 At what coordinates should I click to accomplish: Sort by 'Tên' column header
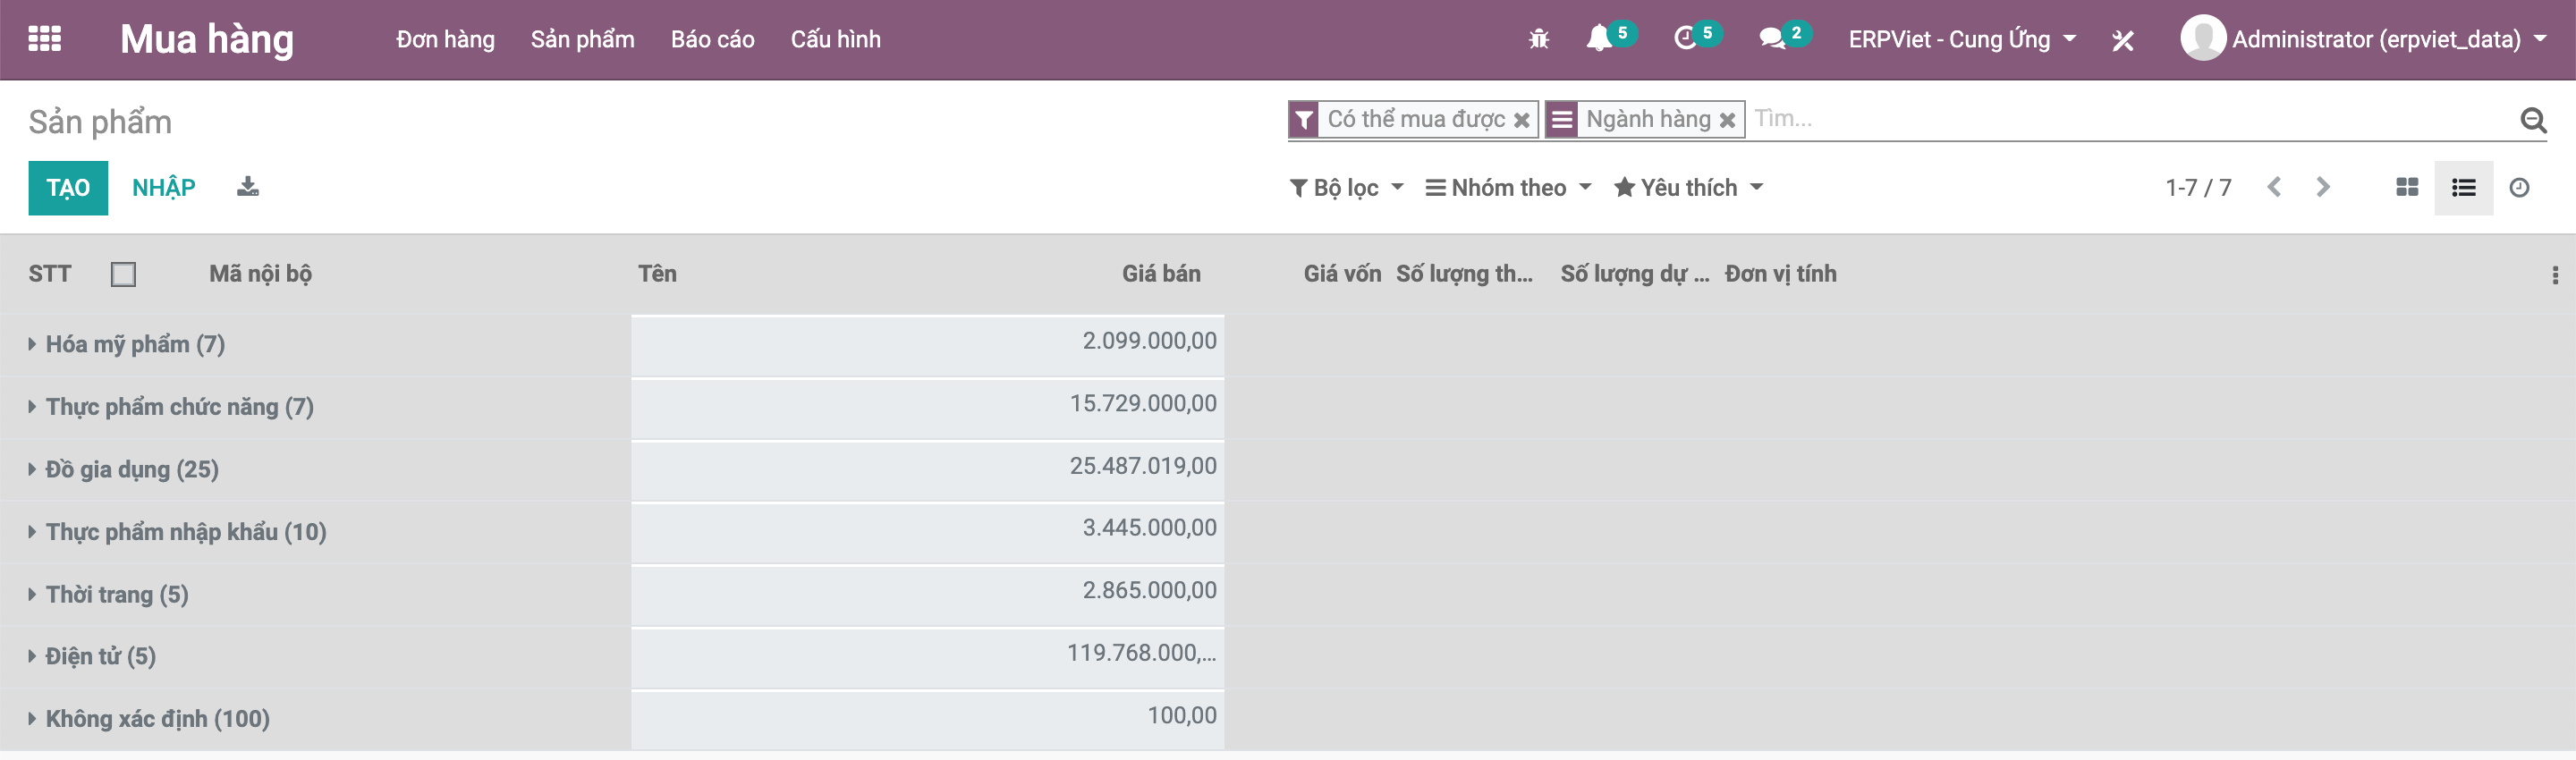pyautogui.click(x=657, y=274)
